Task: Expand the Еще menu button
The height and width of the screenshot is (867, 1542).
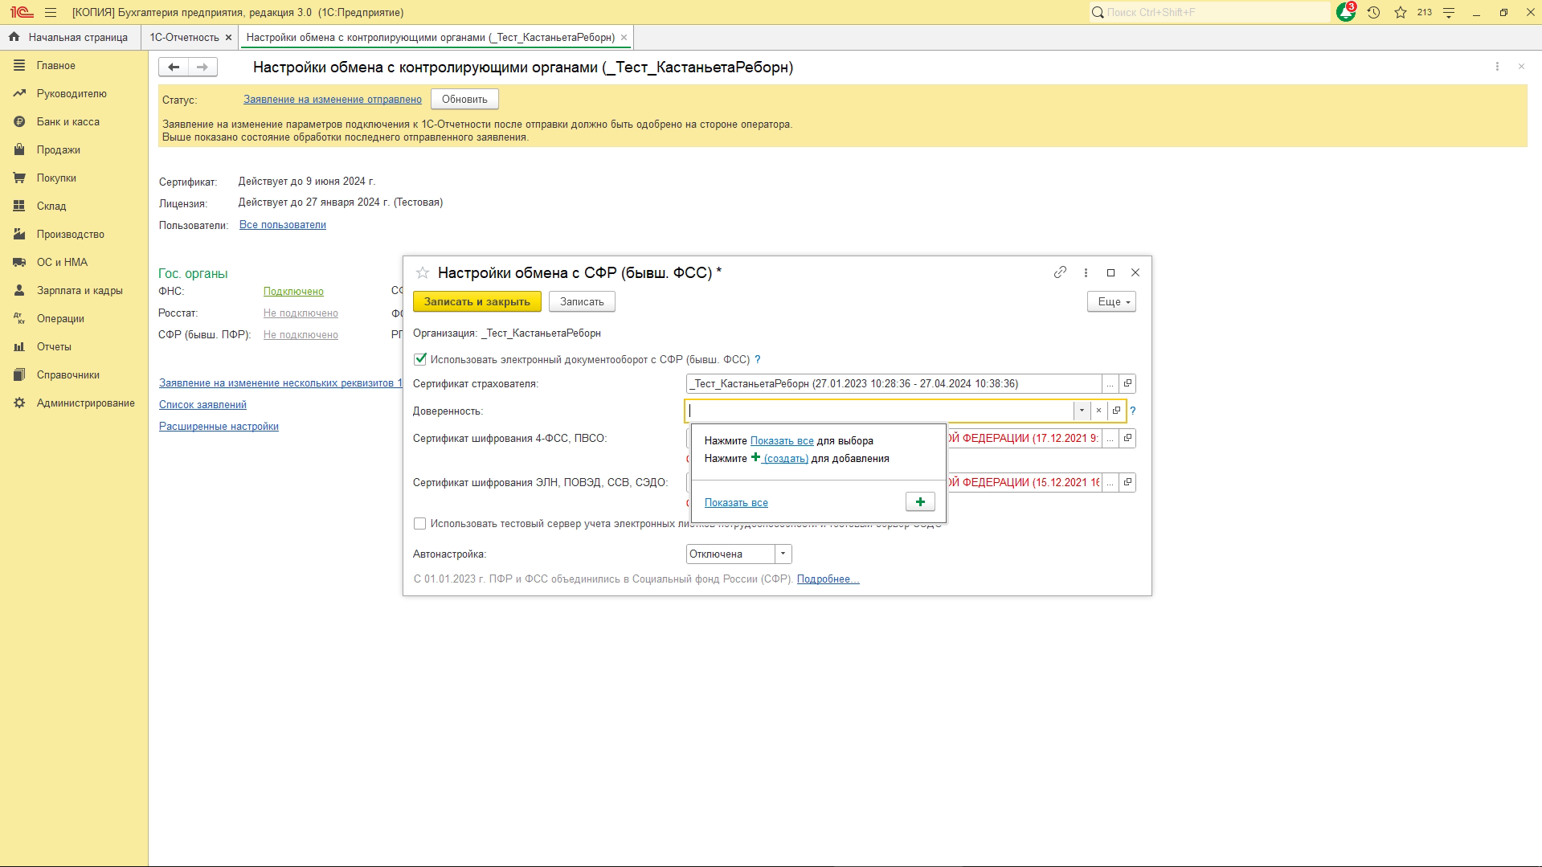Action: tap(1111, 302)
